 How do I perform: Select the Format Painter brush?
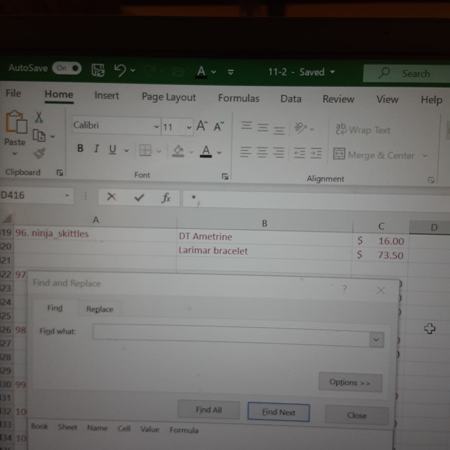pos(39,153)
